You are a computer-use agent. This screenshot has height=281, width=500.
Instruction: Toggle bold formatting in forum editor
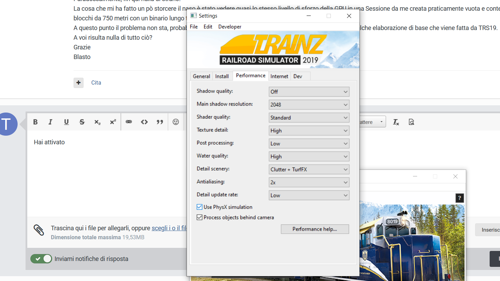35,122
